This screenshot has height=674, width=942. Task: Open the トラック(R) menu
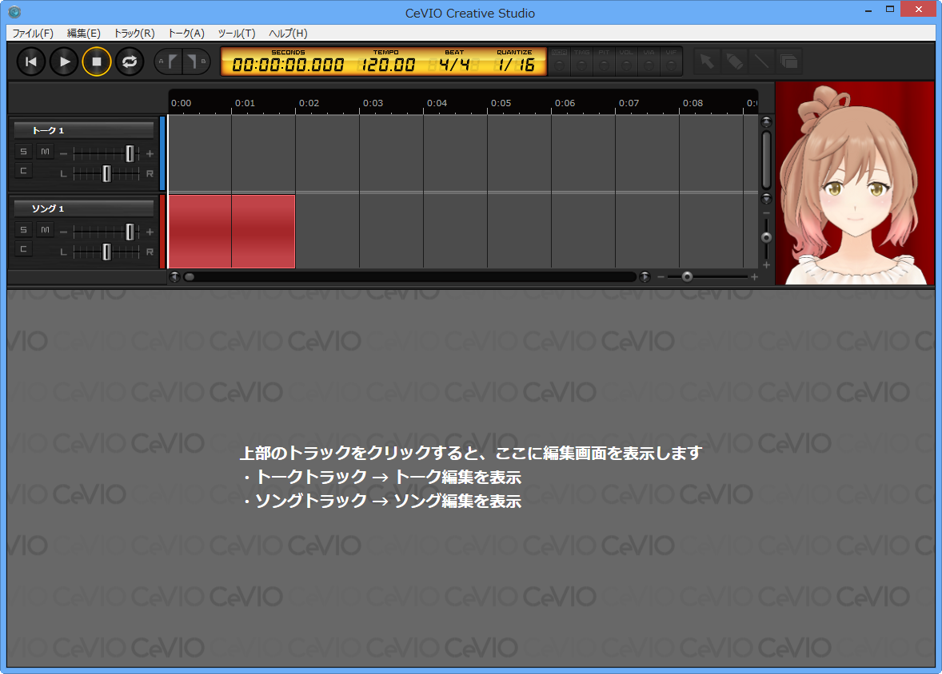click(x=134, y=34)
